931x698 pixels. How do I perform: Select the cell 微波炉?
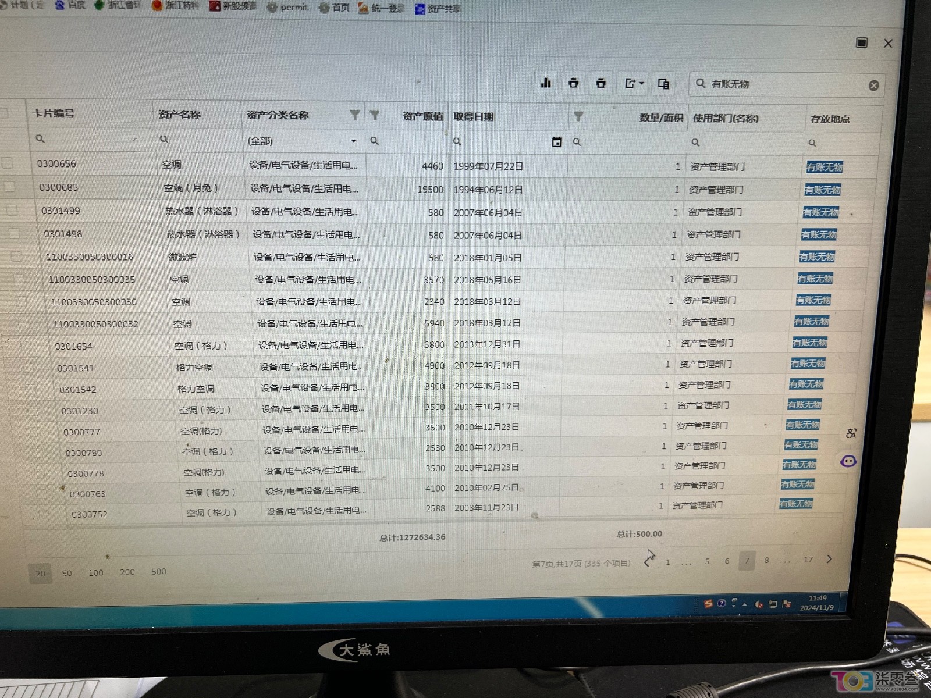pyautogui.click(x=182, y=257)
